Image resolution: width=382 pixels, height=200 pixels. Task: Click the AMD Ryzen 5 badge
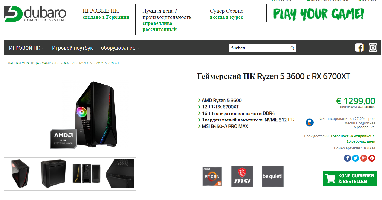(212, 176)
